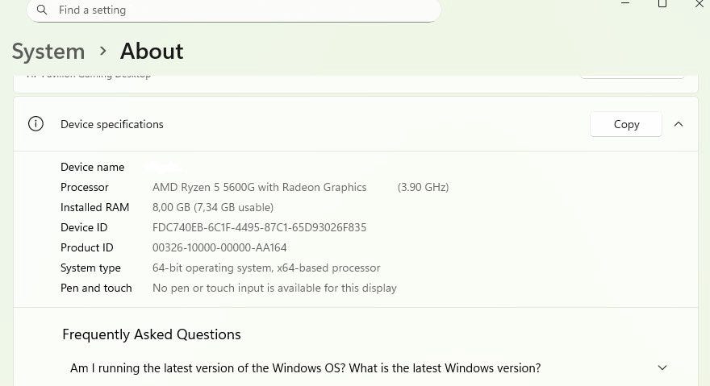Open the 'Am I running the latest version' question
Image resolution: width=710 pixels, height=386 pixels.
(305, 368)
